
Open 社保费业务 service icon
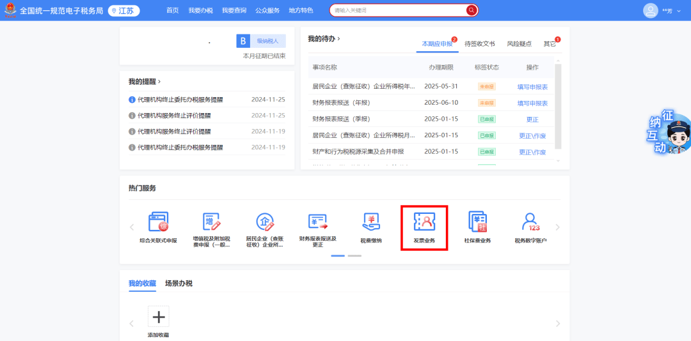tap(477, 227)
